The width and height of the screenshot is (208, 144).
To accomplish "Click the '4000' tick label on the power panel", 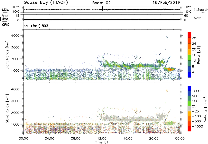I will [15, 36].
